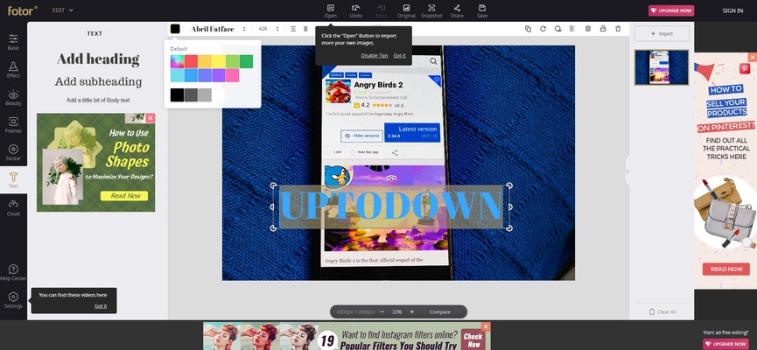Click Read Now on Photo Shapes ad

[124, 196]
